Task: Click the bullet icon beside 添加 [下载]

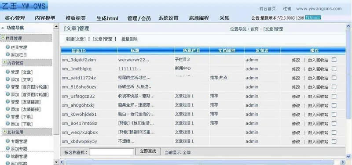Action: [x=8, y=124]
